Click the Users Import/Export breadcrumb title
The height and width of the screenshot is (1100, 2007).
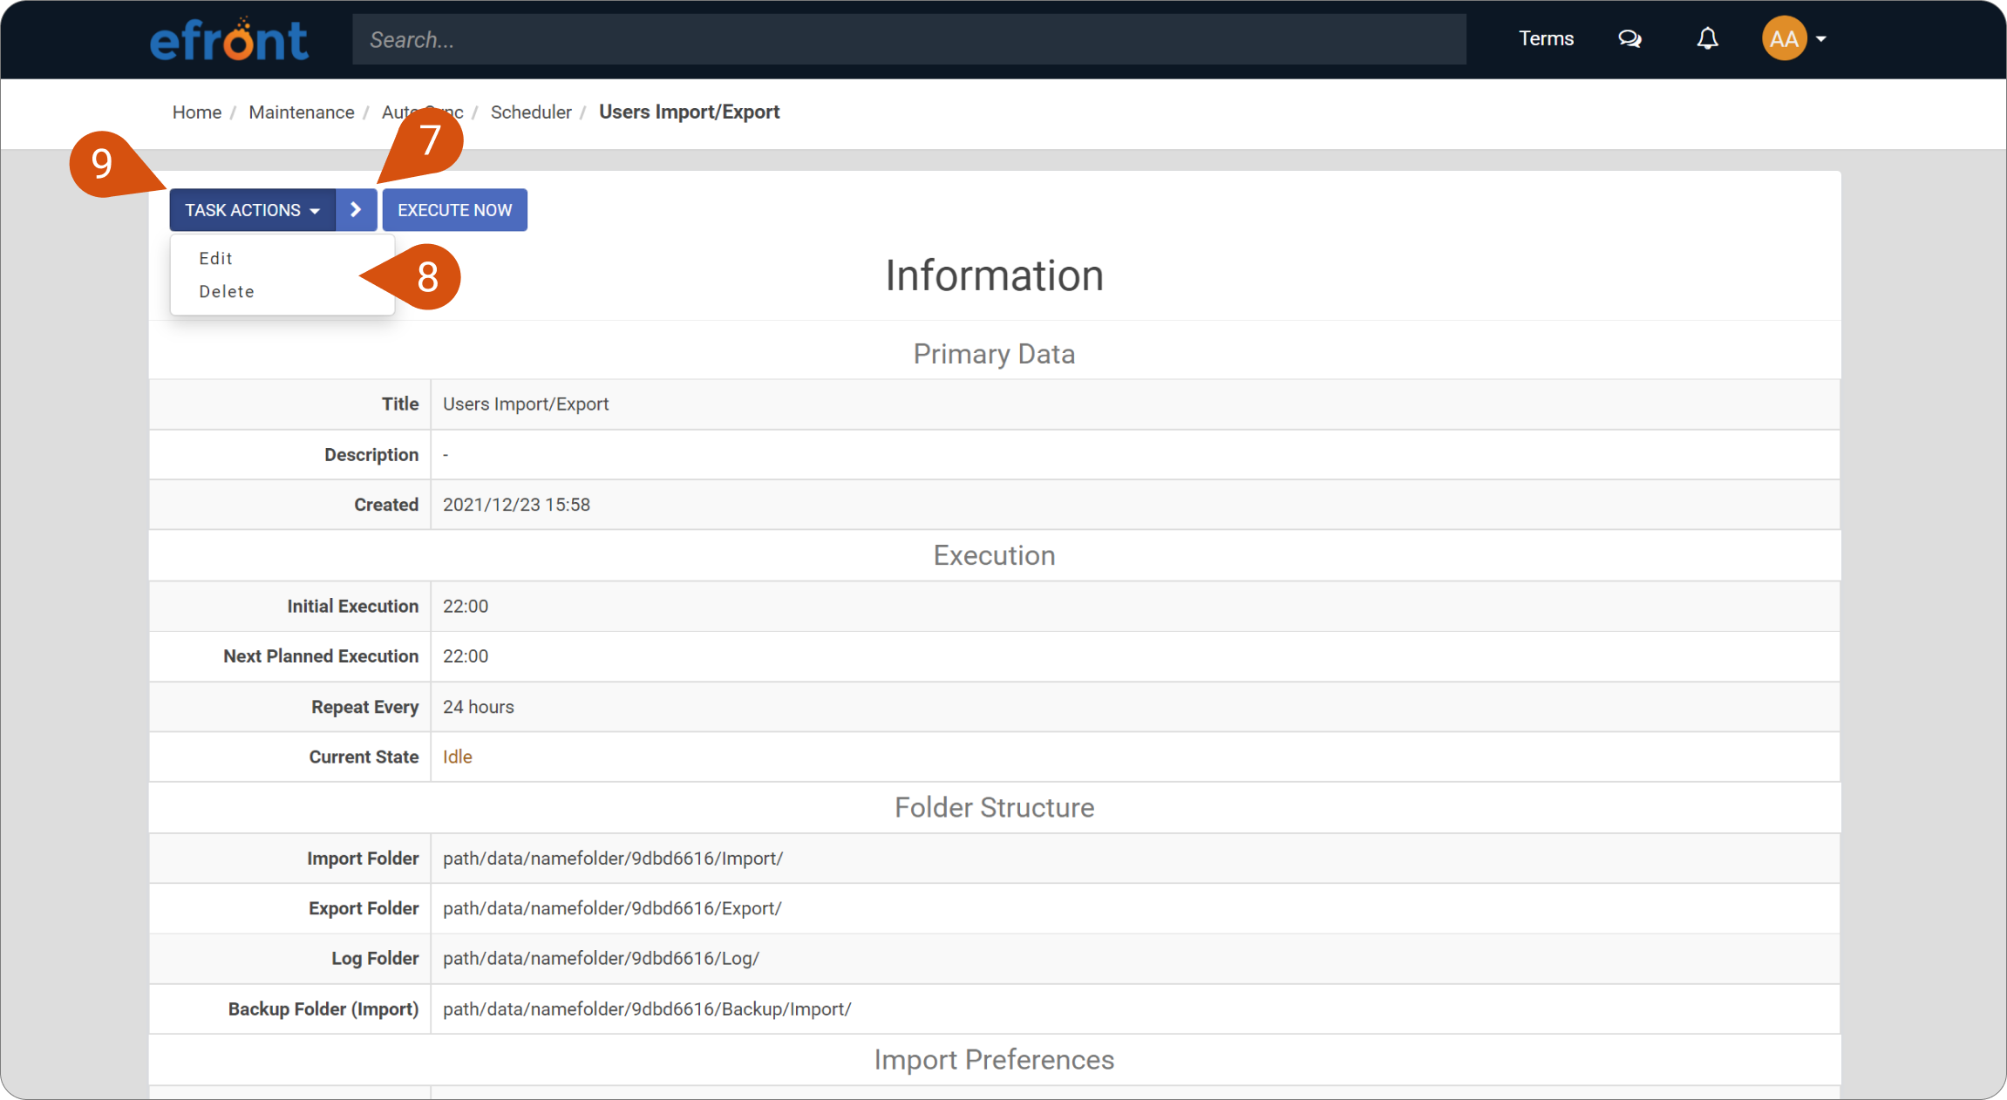coord(689,112)
